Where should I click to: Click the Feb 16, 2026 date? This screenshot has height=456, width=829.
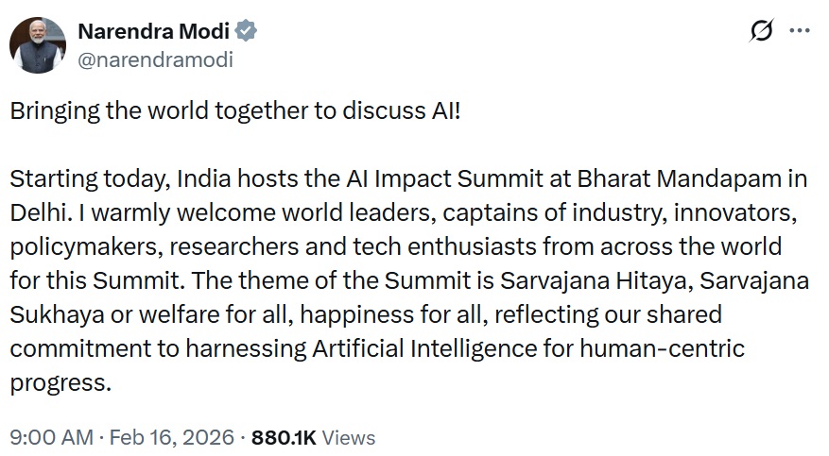click(173, 438)
